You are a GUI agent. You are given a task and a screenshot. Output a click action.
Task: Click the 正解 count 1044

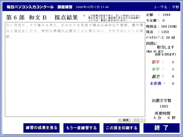167,15
